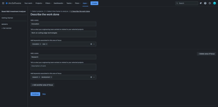Open the Dashboards menu
This screenshot has height=107, width=218.
59,3
